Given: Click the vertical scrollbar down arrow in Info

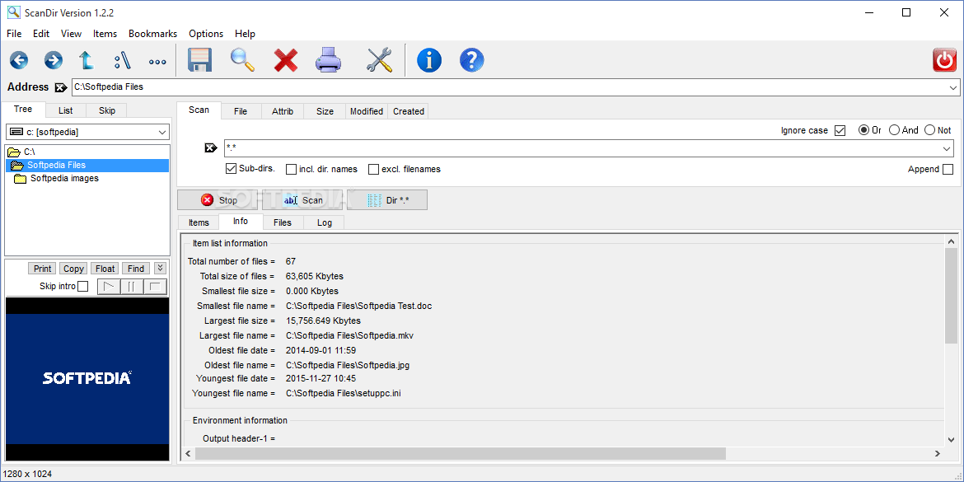Looking at the screenshot, I should pos(951,439).
